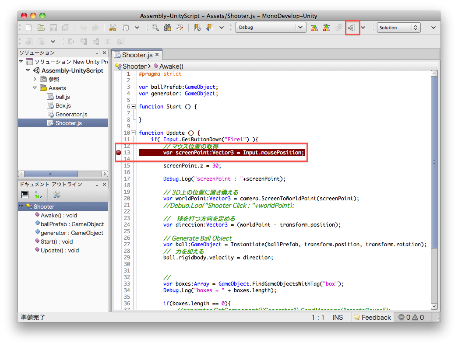Click the Toggle Bookmark icon

(x=197, y=28)
